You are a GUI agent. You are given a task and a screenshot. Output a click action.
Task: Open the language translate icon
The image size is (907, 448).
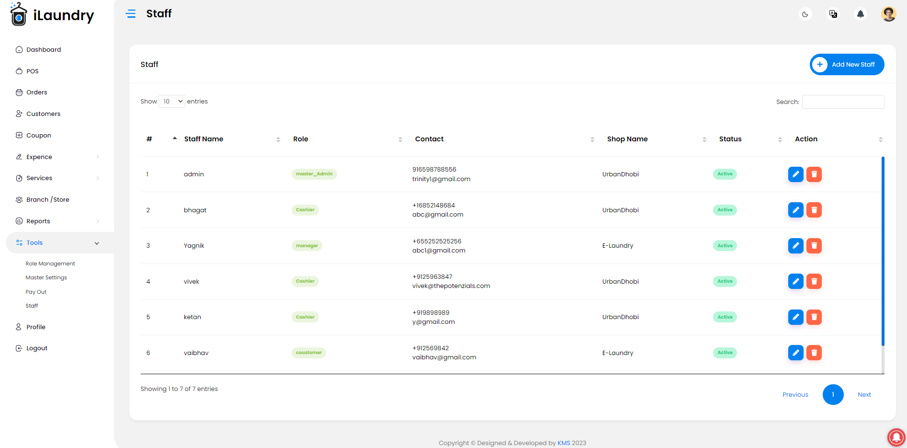click(833, 14)
